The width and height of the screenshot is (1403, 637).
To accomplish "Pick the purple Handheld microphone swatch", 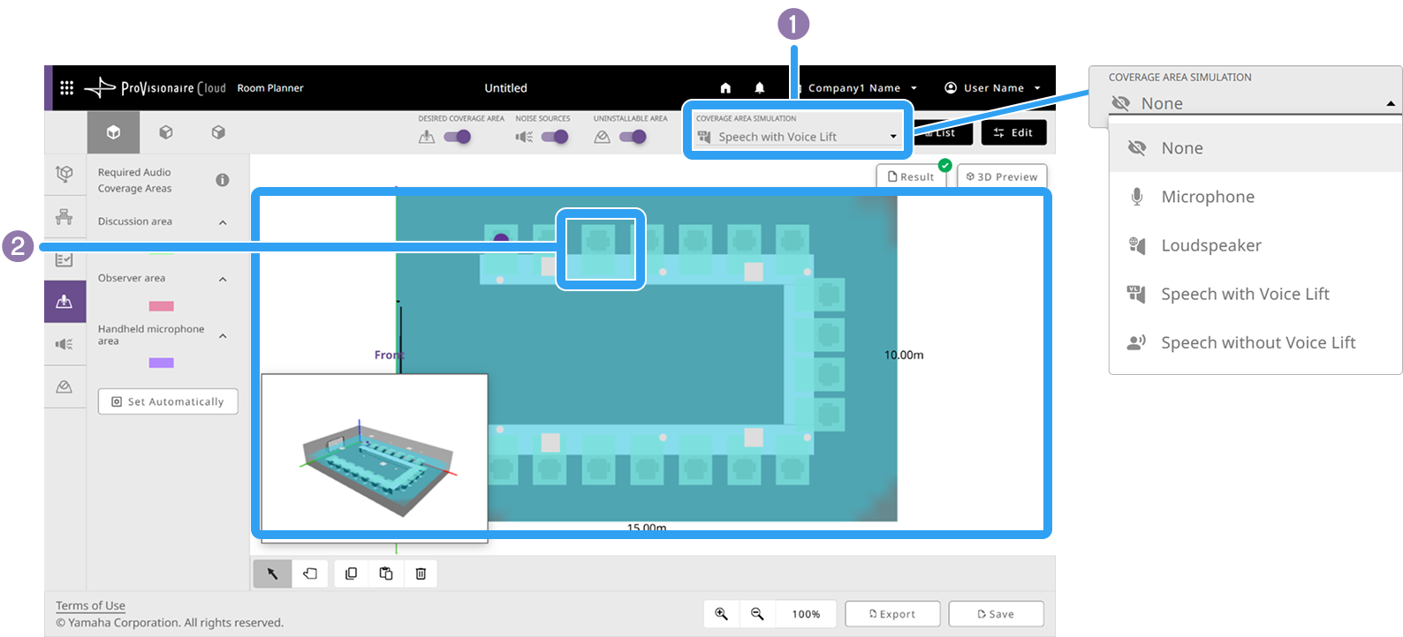I will [161, 363].
